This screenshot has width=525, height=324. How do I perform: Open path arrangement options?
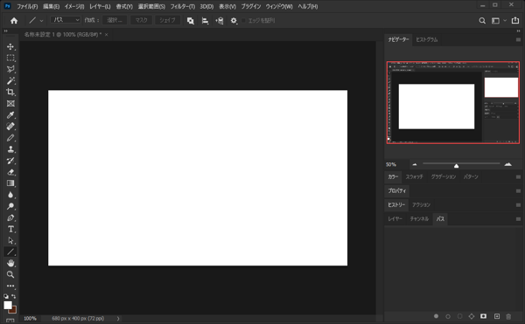[x=220, y=21]
